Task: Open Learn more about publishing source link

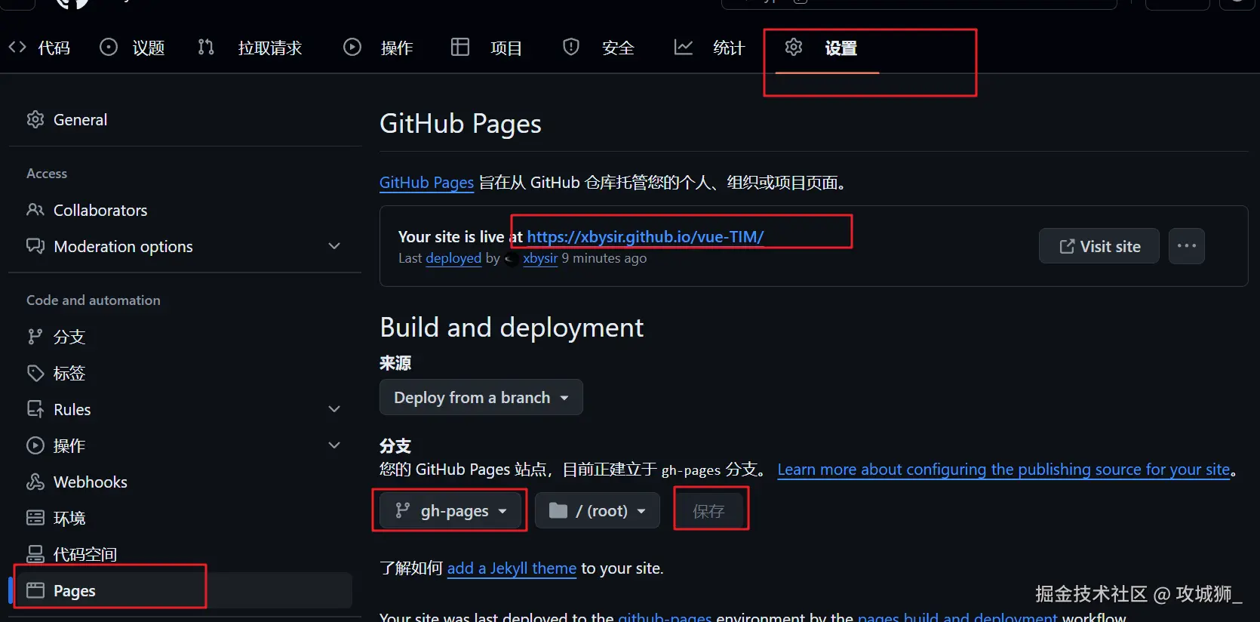Action: (1003, 470)
